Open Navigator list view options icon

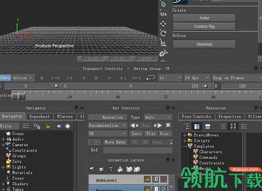(26, 126)
